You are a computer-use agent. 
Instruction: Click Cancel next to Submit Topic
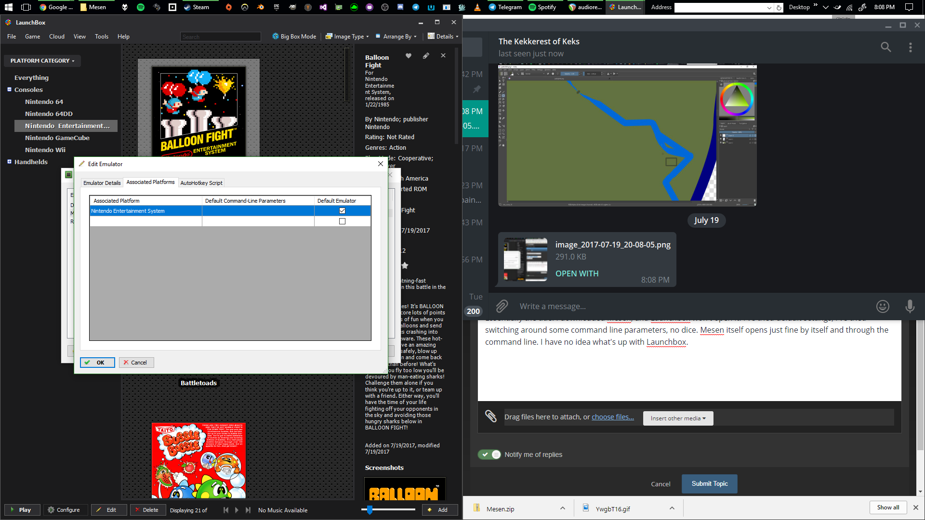coord(661,484)
